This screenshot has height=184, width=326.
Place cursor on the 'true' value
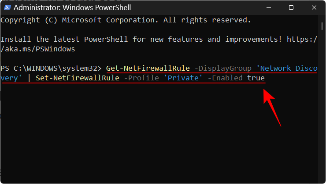tap(256, 79)
